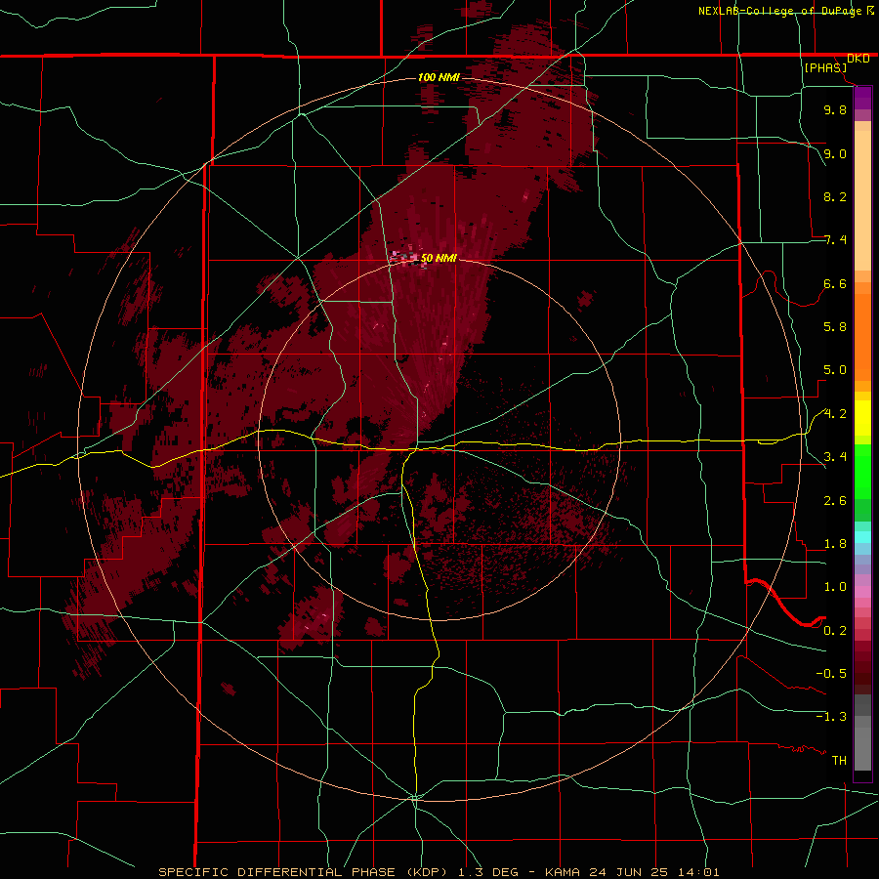Click the SPECIFIC DIFFERENTIAL PHASE (KDP) caption text
This screenshot has width=879, height=879.
pyautogui.click(x=302, y=872)
